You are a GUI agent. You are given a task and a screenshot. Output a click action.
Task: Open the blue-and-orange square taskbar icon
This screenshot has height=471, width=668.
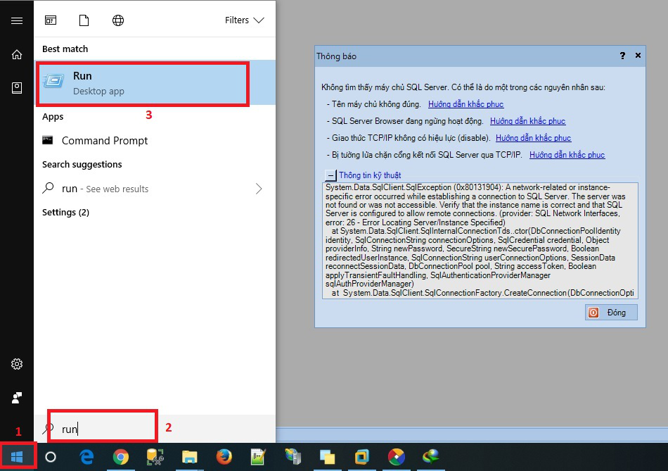[x=361, y=457]
